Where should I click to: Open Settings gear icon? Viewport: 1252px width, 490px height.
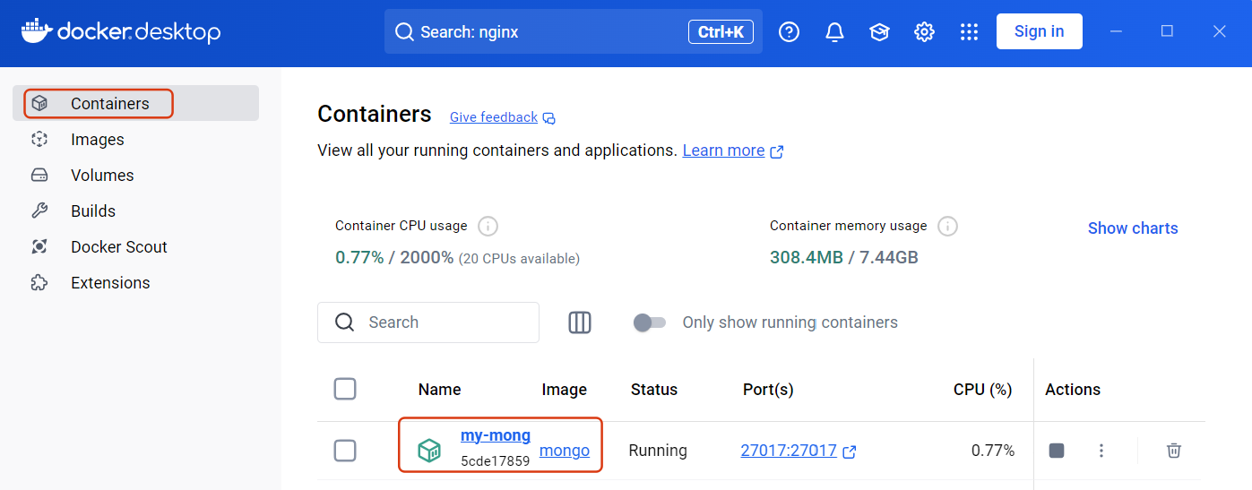click(x=924, y=32)
